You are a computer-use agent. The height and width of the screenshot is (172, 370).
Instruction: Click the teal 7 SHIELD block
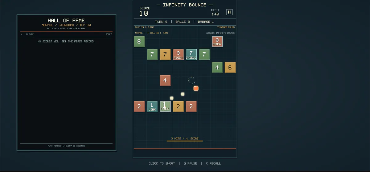[191, 54]
